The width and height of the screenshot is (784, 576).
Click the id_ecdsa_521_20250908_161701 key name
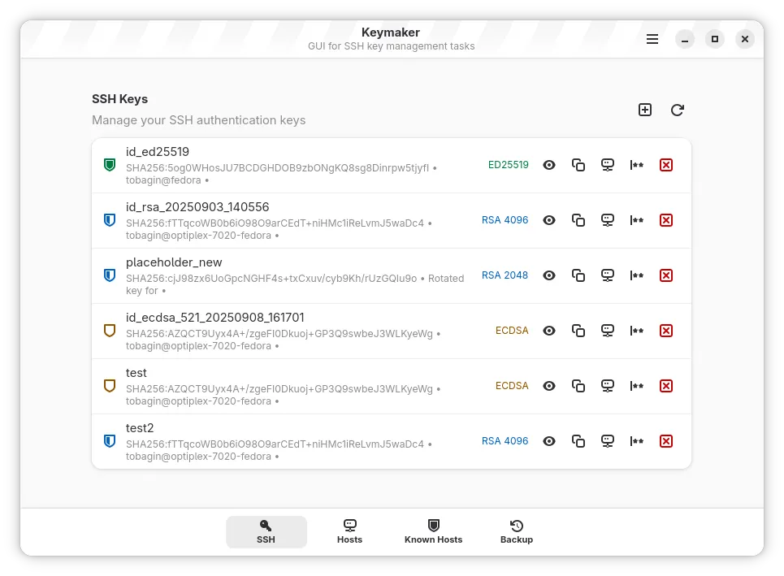(x=215, y=318)
